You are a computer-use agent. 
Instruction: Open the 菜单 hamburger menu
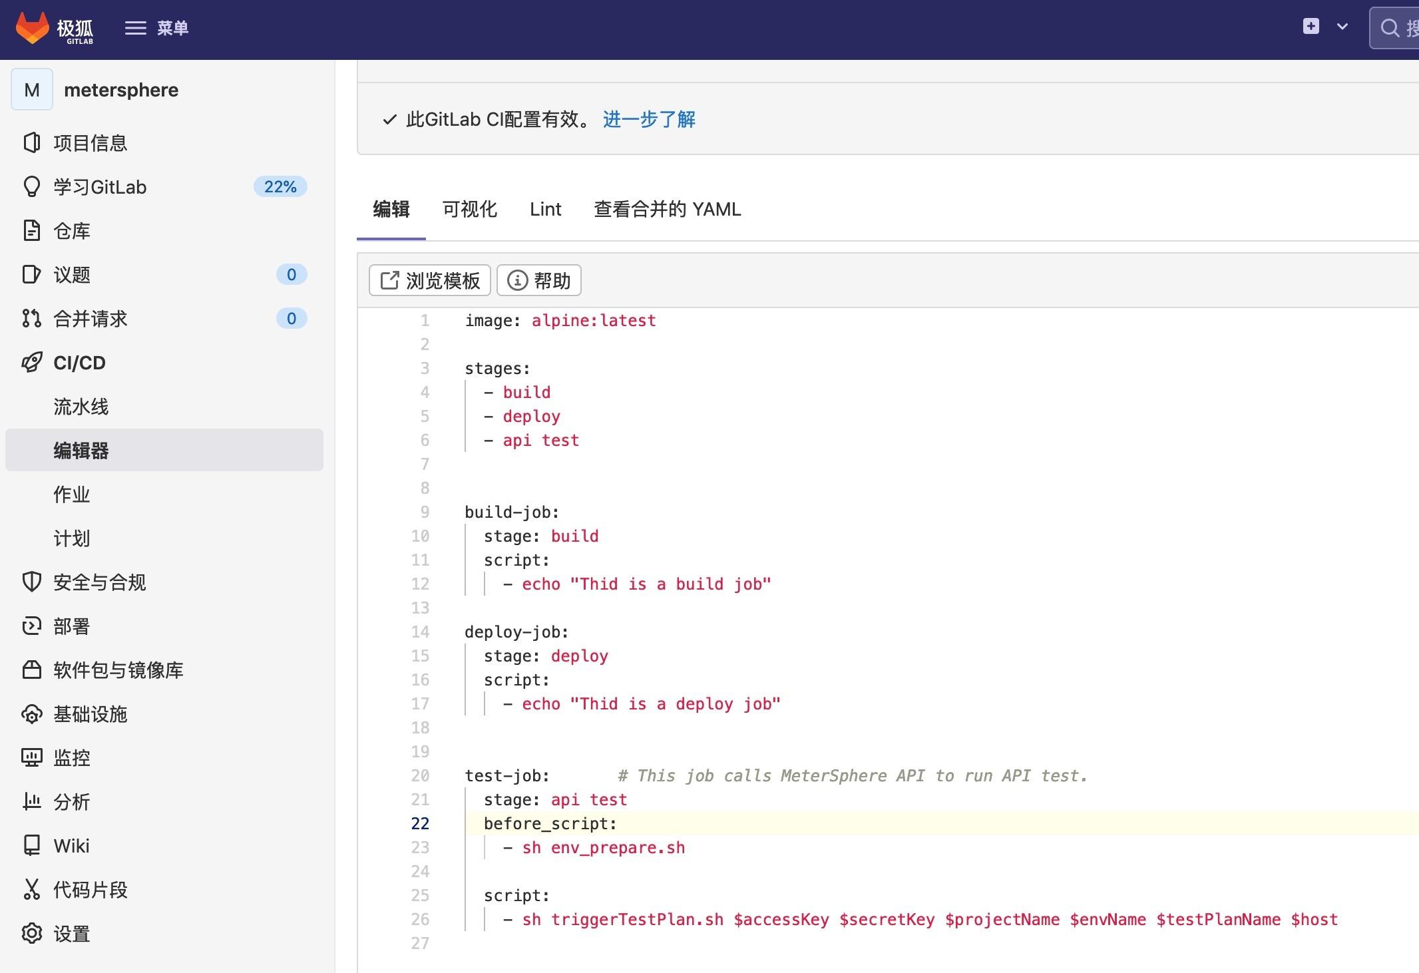coord(135,27)
